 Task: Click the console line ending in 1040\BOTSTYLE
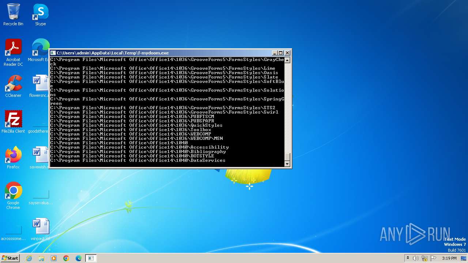click(x=132, y=156)
